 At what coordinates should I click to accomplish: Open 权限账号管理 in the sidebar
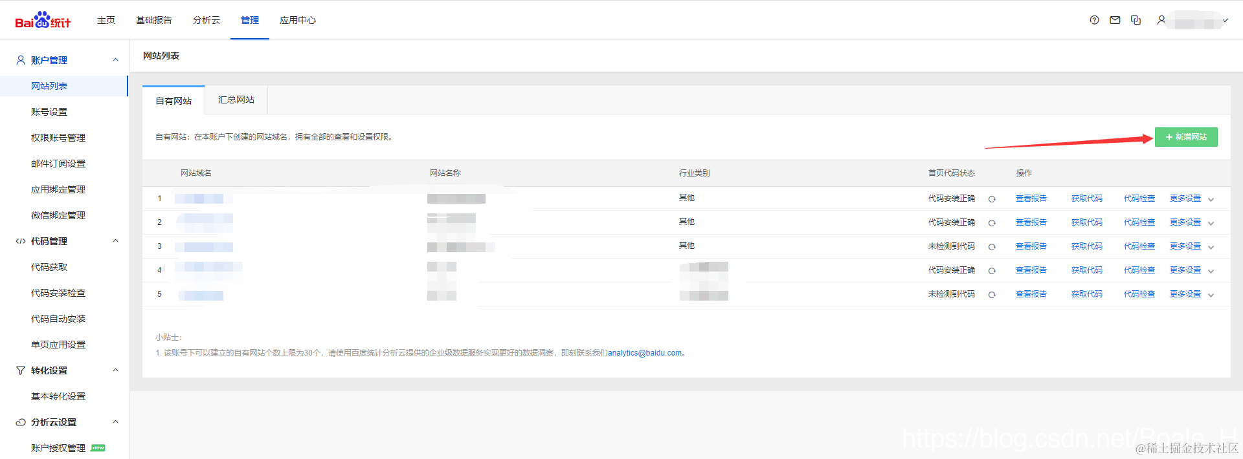click(x=58, y=138)
